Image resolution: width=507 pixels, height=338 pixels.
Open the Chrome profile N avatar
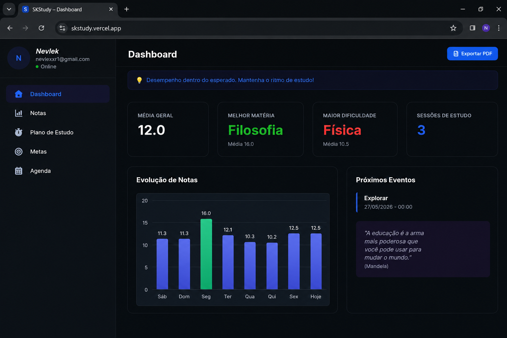coord(486,28)
